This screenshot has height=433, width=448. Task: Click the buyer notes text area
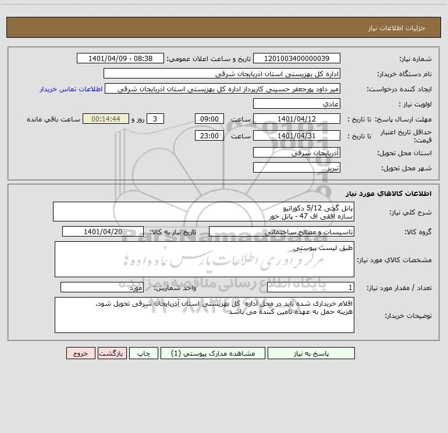[x=204, y=315]
